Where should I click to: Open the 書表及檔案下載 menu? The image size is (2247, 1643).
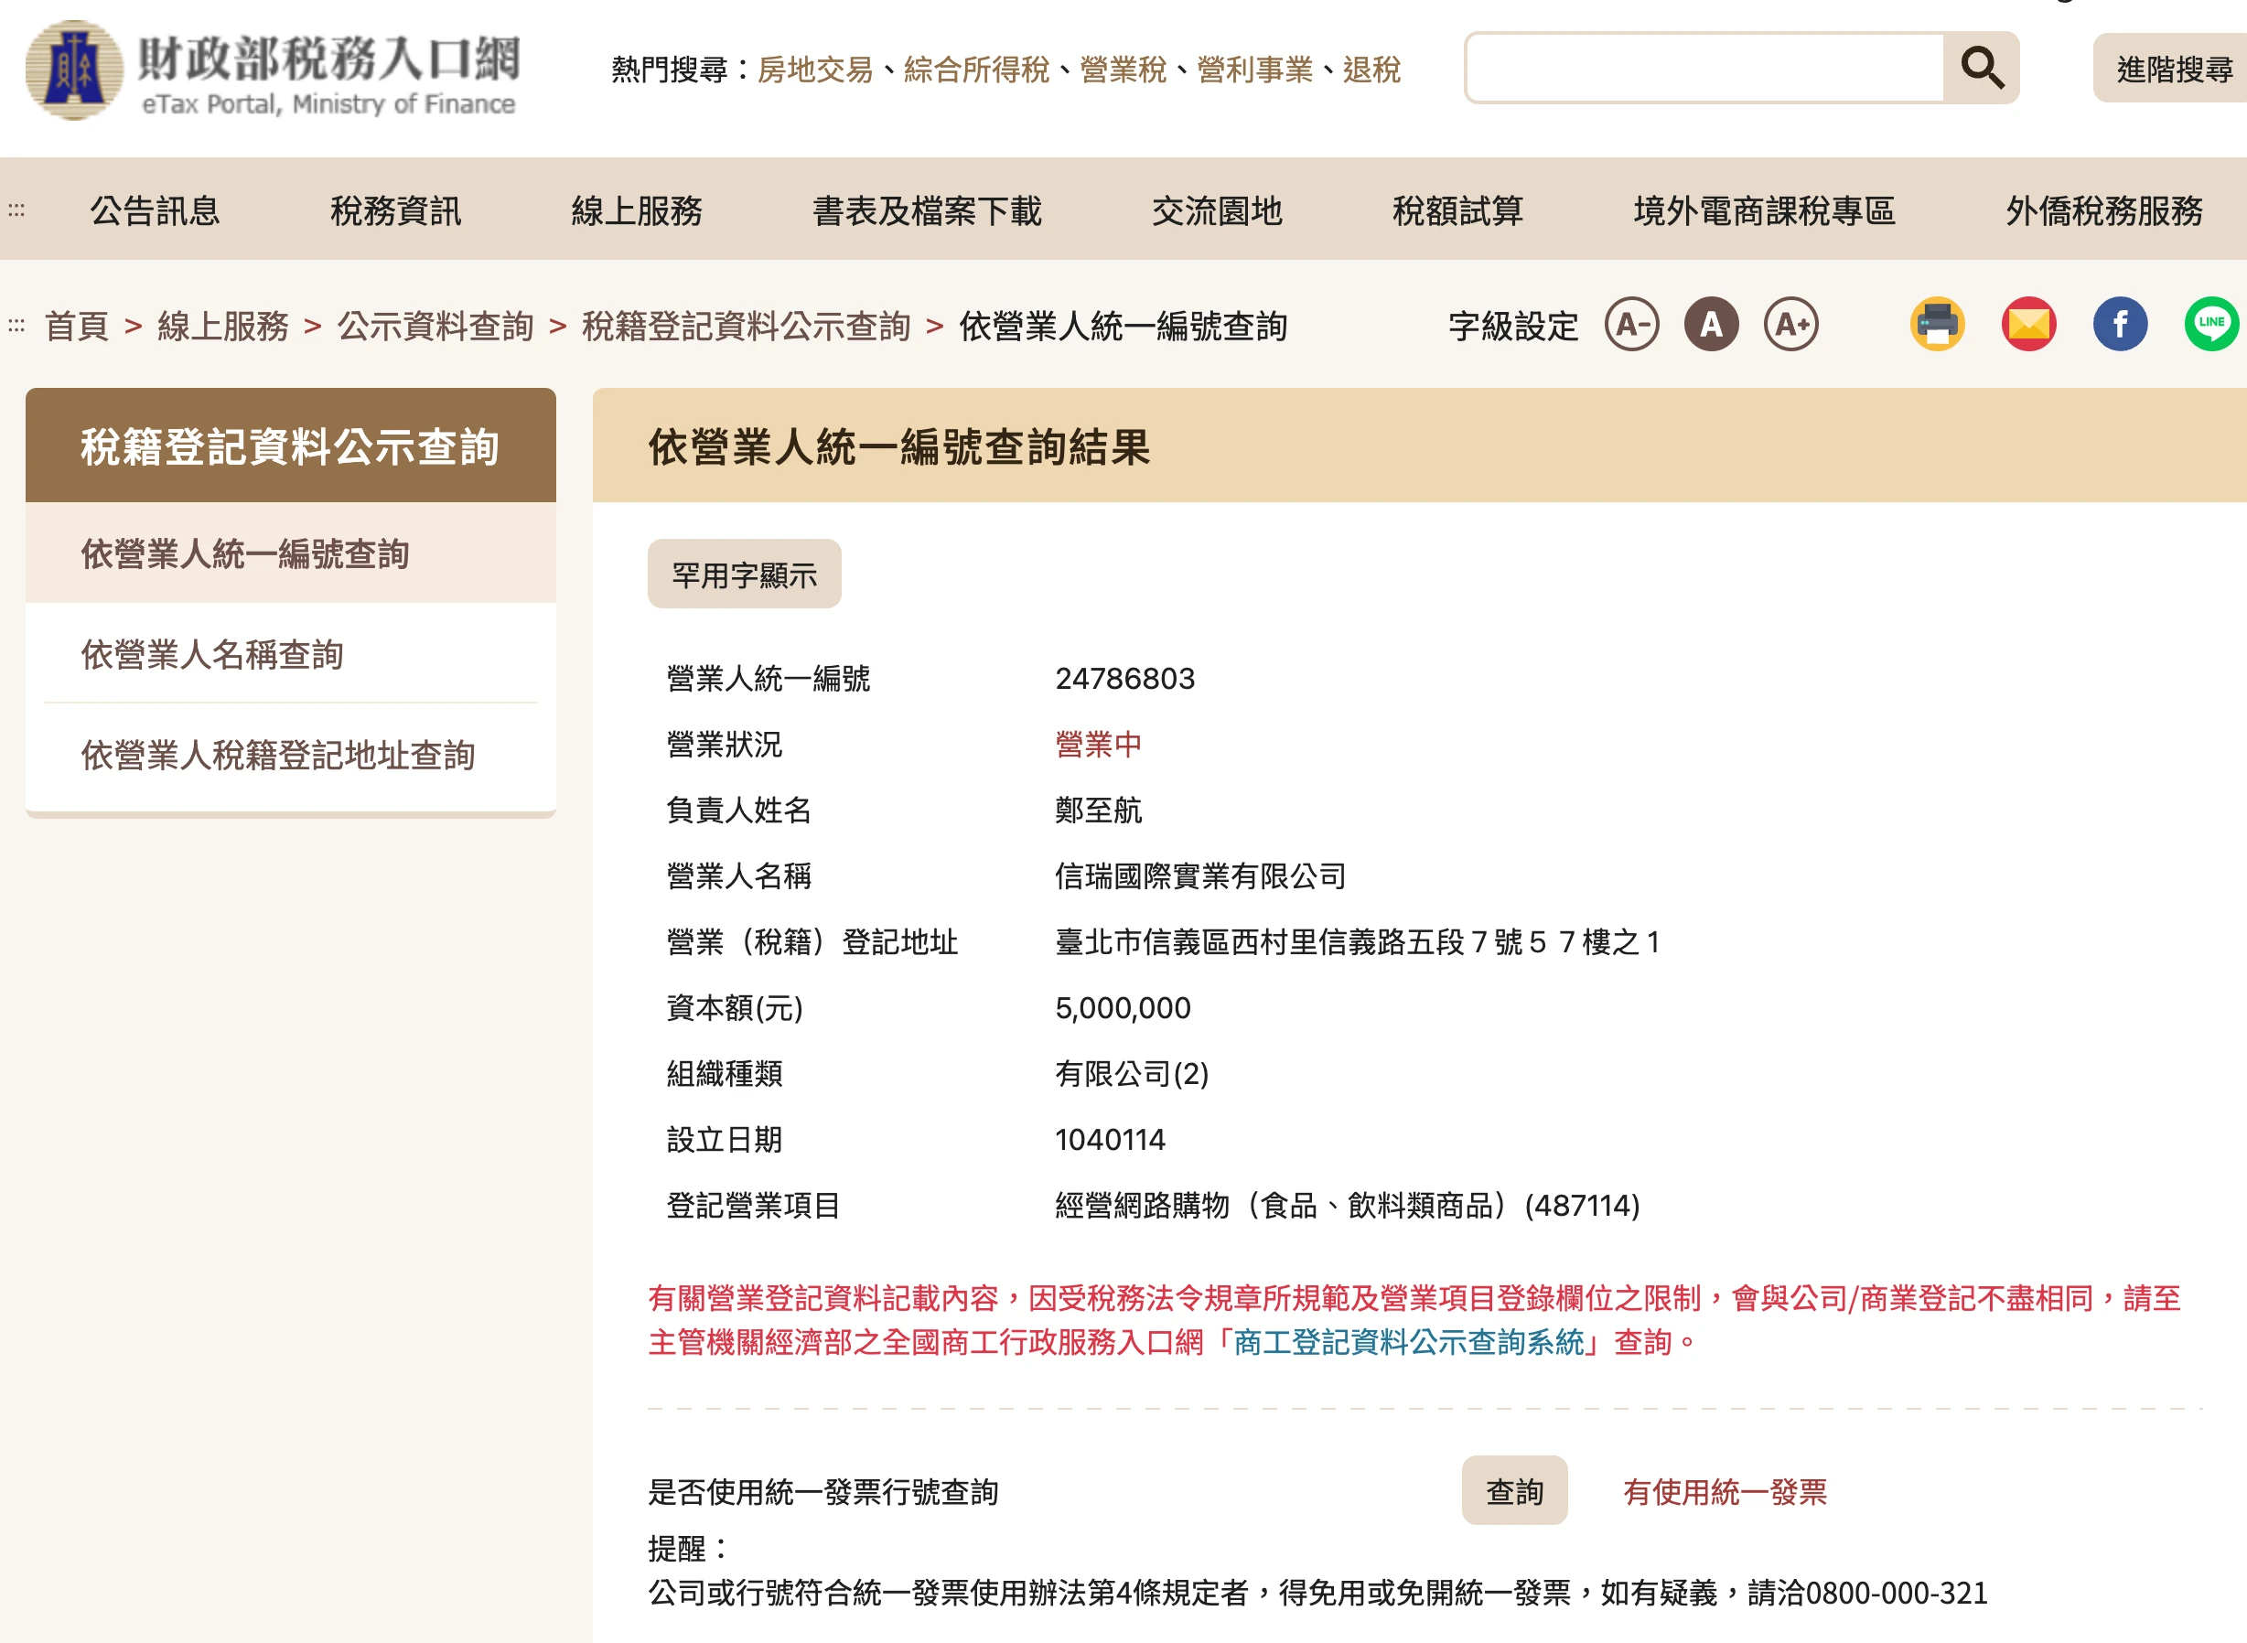[x=927, y=210]
